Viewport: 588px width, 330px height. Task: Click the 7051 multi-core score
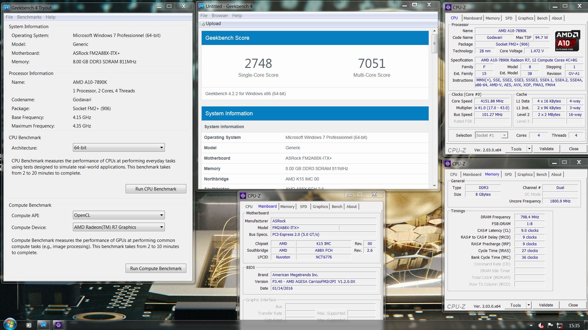tap(371, 64)
